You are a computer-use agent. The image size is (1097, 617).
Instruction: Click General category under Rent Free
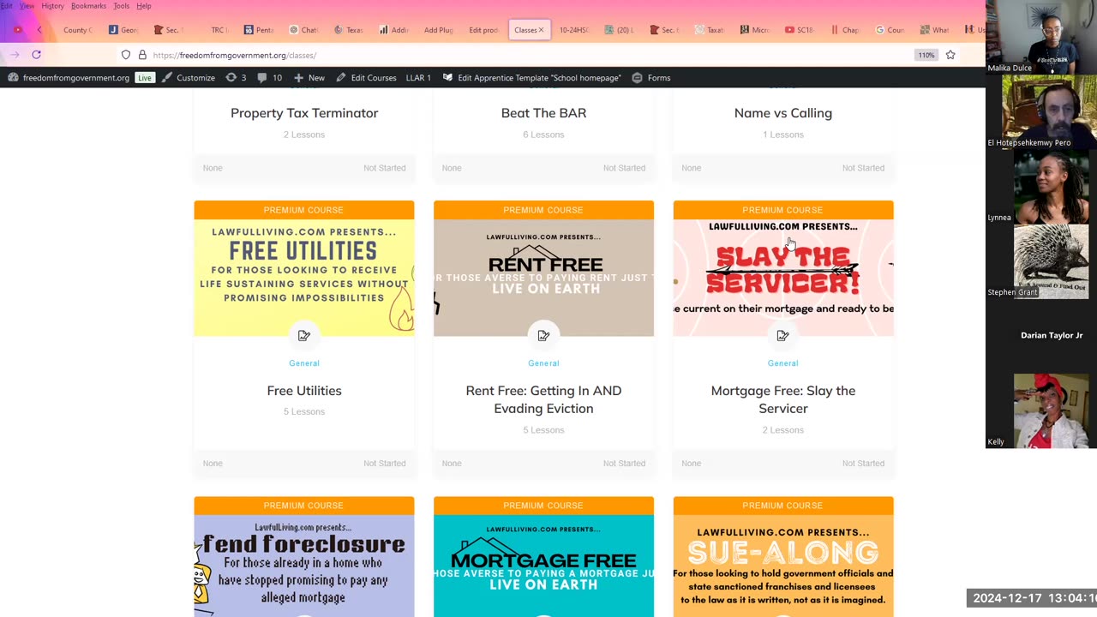click(x=543, y=363)
